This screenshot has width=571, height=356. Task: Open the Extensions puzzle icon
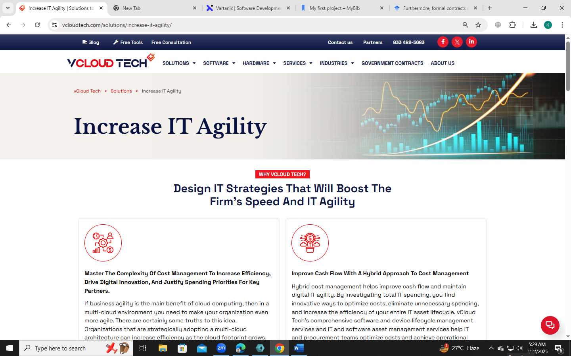click(512, 25)
